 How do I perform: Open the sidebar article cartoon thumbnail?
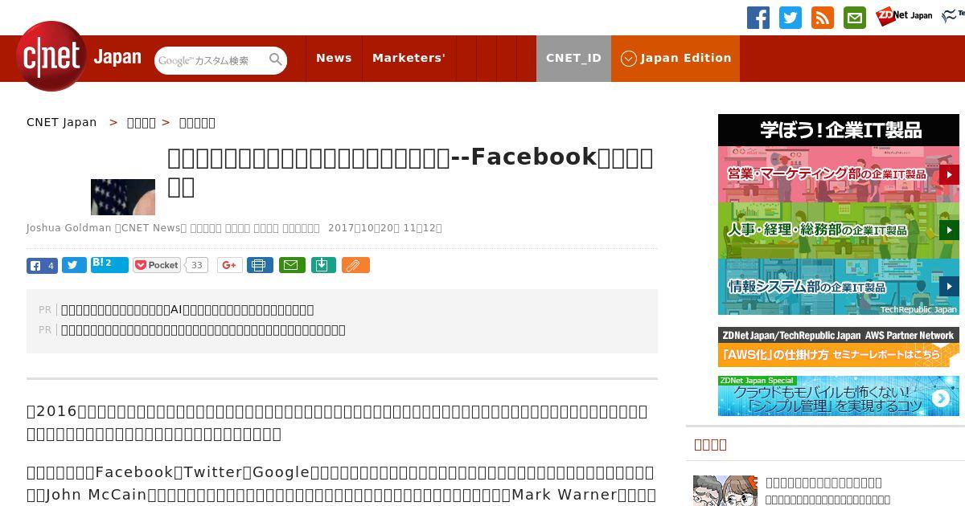(x=725, y=491)
